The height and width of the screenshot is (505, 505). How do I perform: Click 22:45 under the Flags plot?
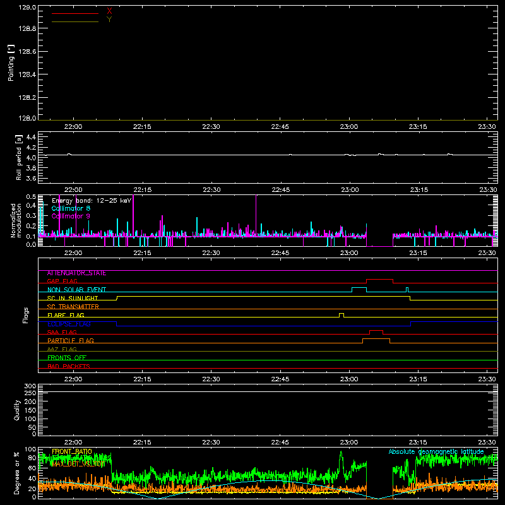tap(280, 379)
